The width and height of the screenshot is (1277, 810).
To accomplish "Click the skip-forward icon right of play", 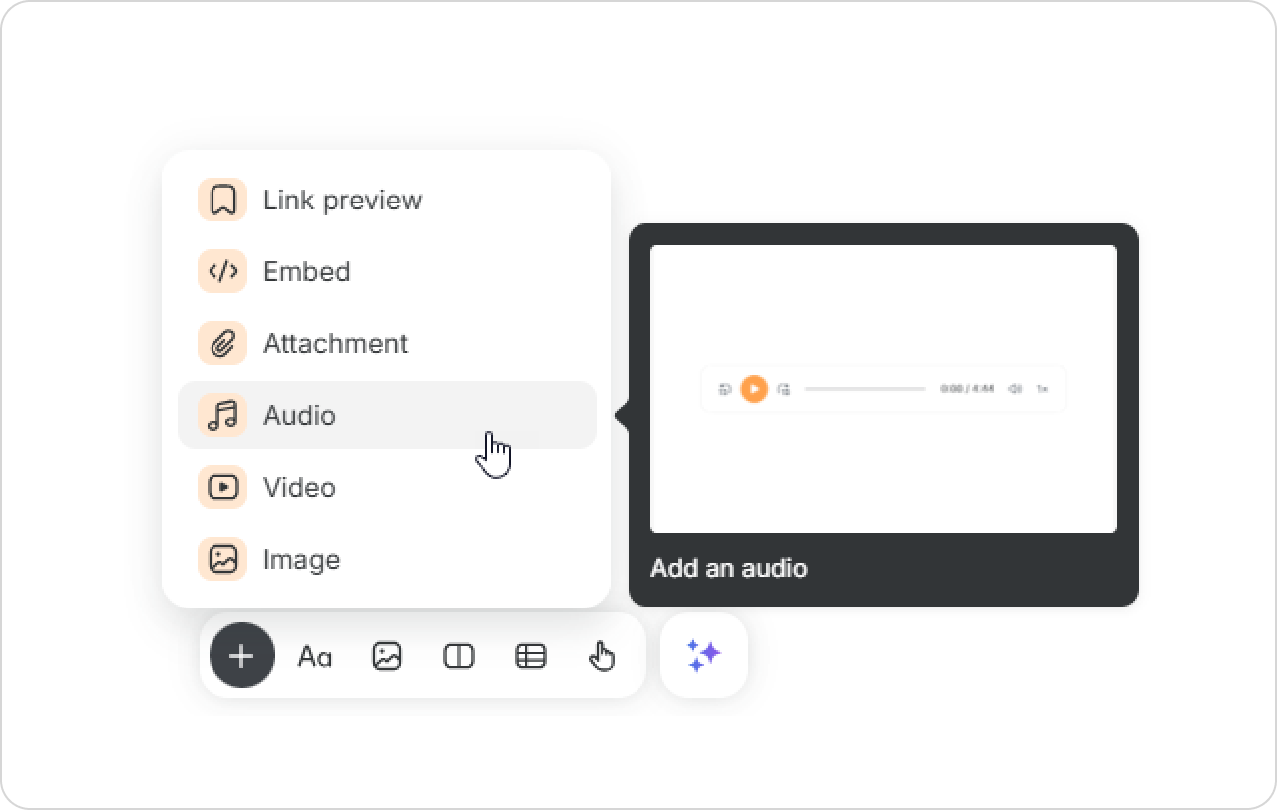I will click(x=783, y=389).
